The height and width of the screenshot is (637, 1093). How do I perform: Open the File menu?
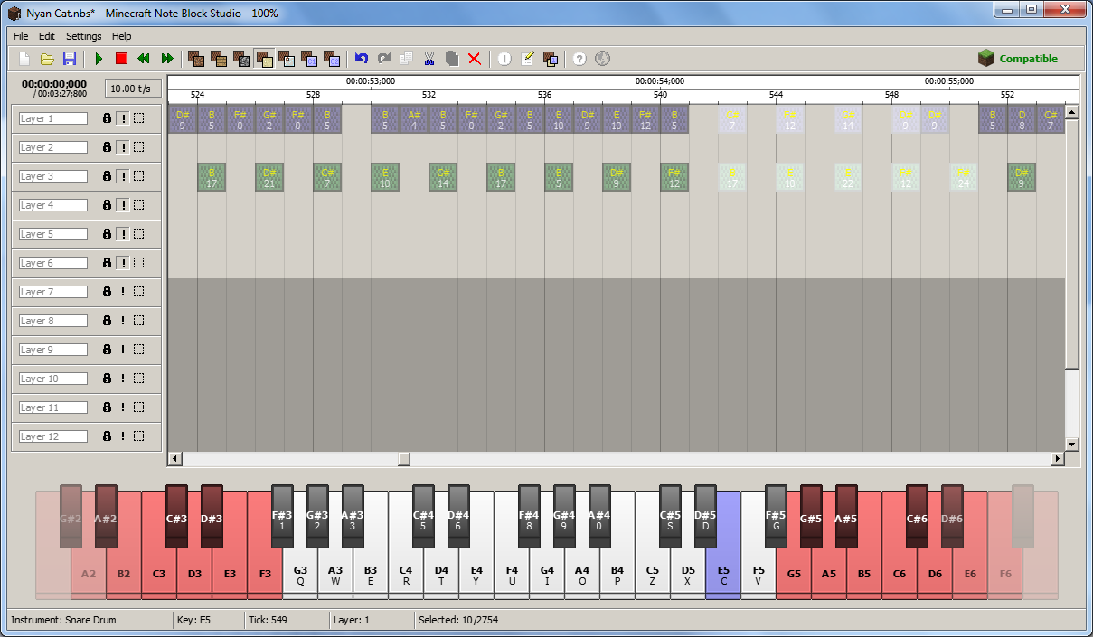click(21, 36)
